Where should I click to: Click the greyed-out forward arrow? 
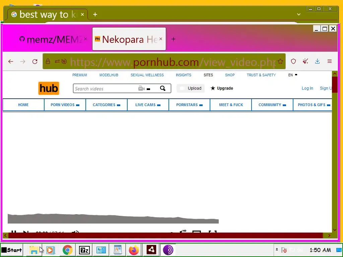point(22,62)
